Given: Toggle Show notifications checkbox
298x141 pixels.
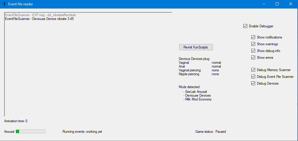Looking at the screenshot, I should click(253, 37).
